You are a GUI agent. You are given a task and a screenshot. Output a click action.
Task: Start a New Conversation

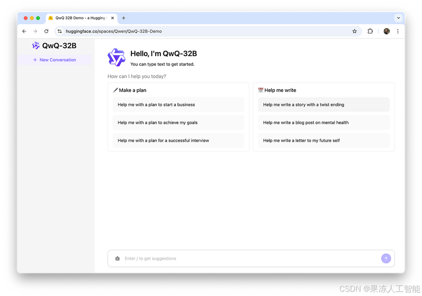[55, 59]
